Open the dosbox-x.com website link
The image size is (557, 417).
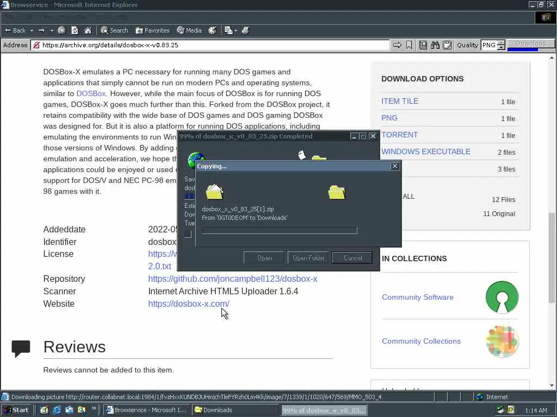coord(189,304)
